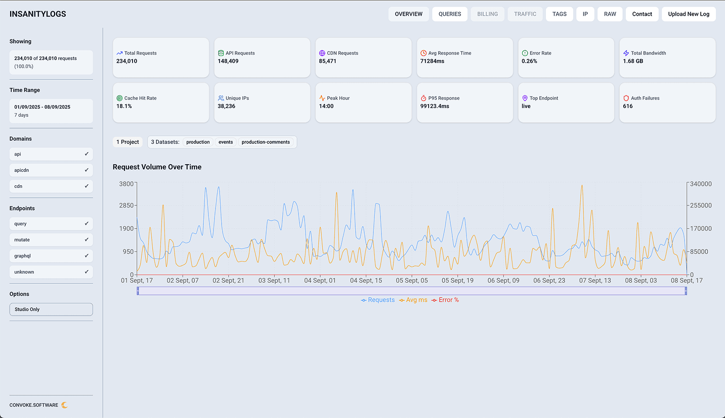
Task: Click the Cache Hit Rate target icon
Action: (x=119, y=97)
